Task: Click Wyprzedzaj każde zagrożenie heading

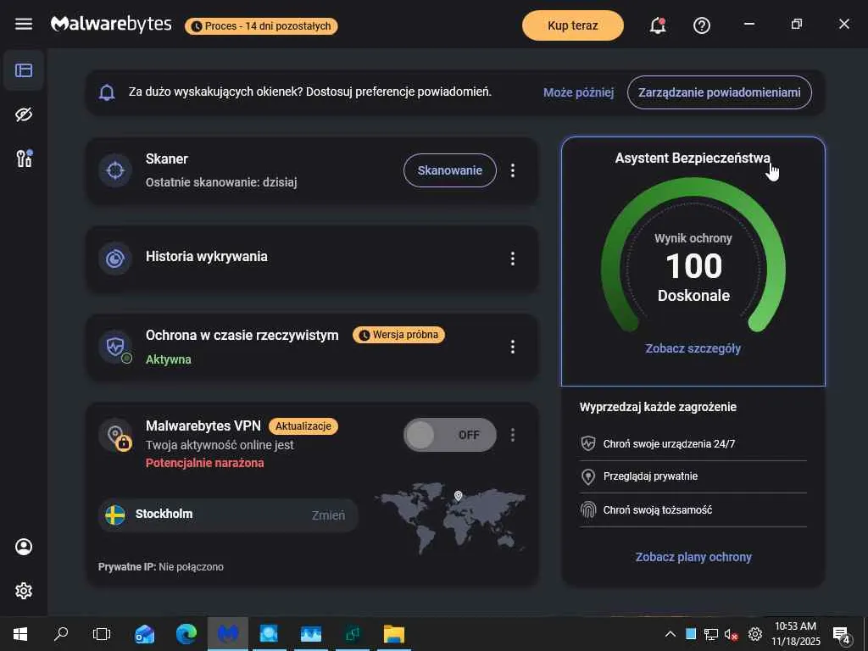Action: pyautogui.click(x=658, y=407)
